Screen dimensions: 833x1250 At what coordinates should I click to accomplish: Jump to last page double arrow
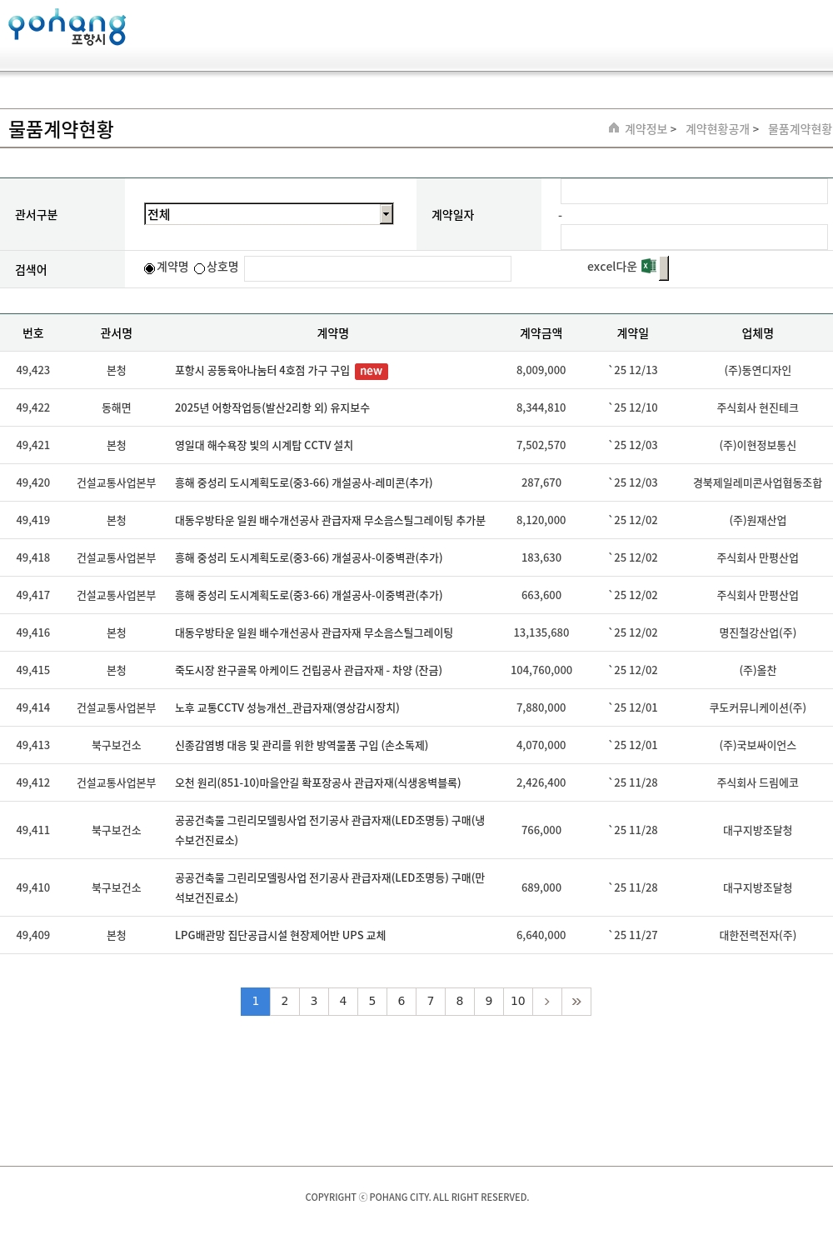tap(576, 1002)
